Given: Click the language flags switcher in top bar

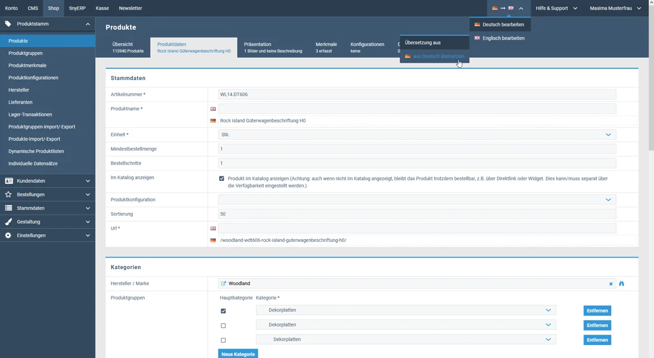Looking at the screenshot, I should tap(508, 8).
